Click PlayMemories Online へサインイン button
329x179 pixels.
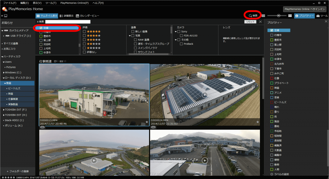tap(305, 9)
